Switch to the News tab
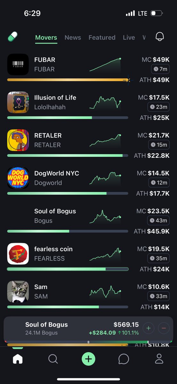This screenshot has width=177, height=384. (x=73, y=37)
